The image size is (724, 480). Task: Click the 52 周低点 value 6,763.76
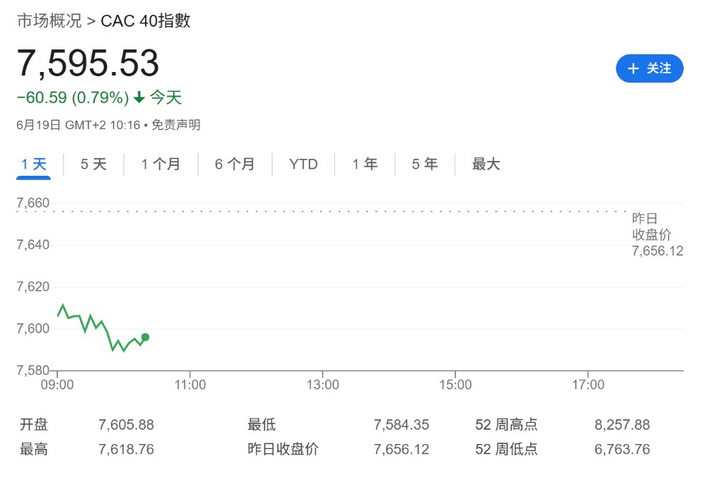[x=622, y=449]
